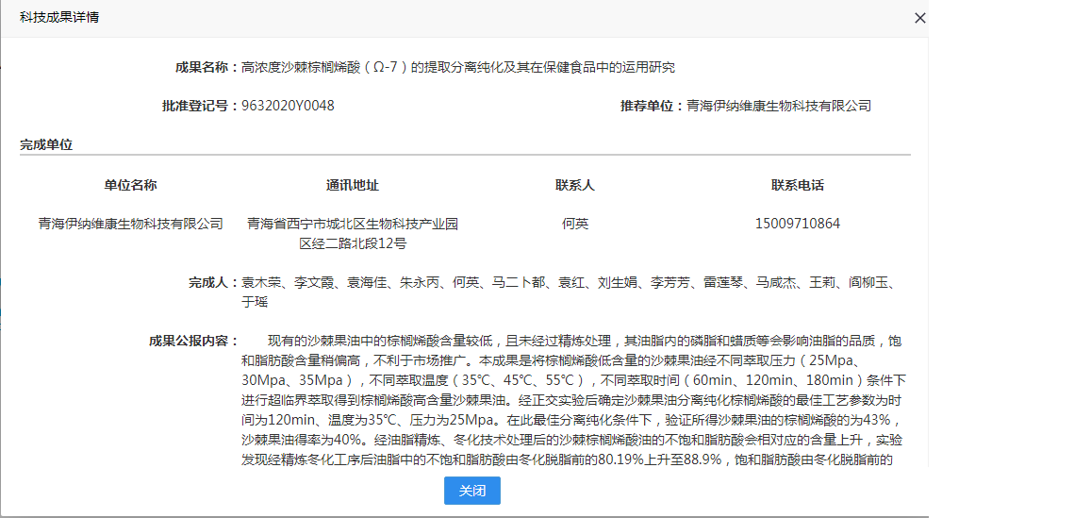Click the 完成人 label

point(212,282)
